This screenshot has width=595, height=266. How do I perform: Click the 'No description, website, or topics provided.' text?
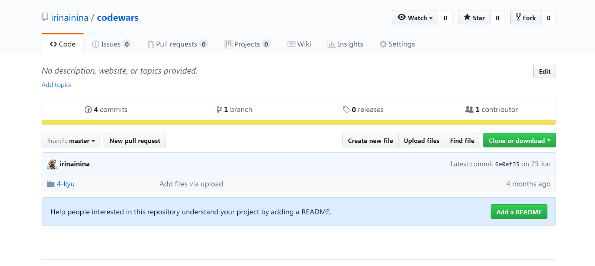[x=119, y=71]
